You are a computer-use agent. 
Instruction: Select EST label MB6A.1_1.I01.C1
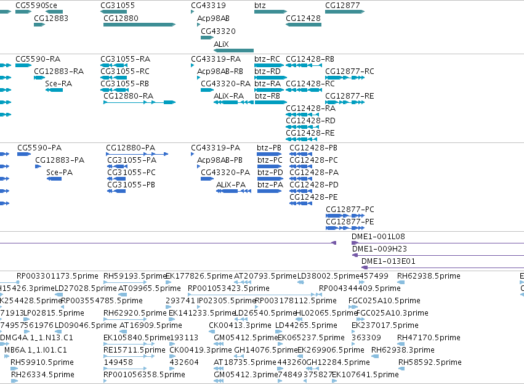pyautogui.click(x=36, y=350)
